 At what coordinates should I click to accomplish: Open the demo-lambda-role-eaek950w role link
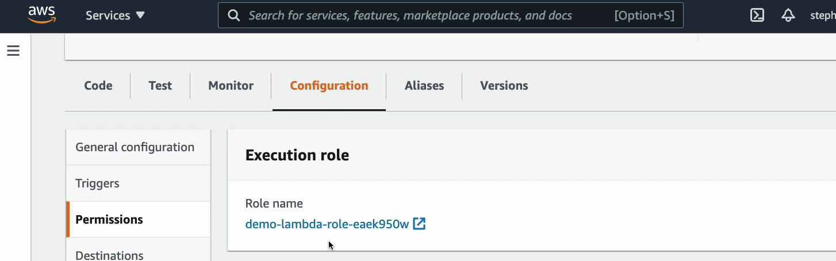(327, 224)
